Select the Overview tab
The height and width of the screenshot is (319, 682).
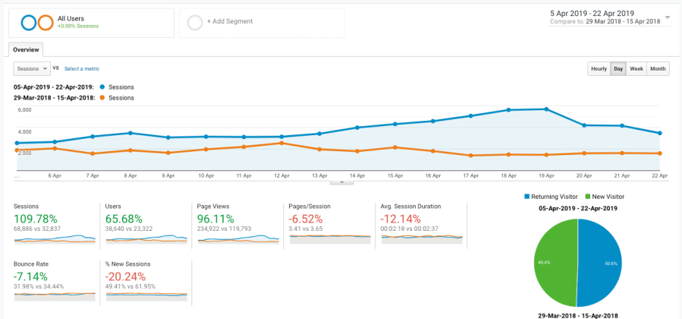[x=26, y=50]
